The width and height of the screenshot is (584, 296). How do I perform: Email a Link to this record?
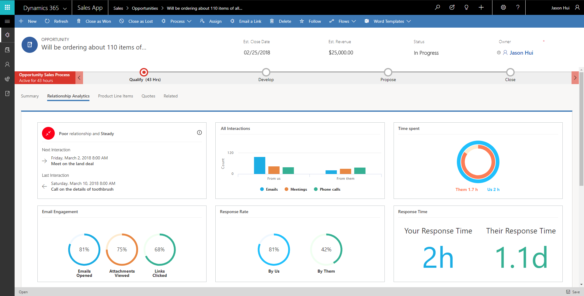pyautogui.click(x=246, y=21)
